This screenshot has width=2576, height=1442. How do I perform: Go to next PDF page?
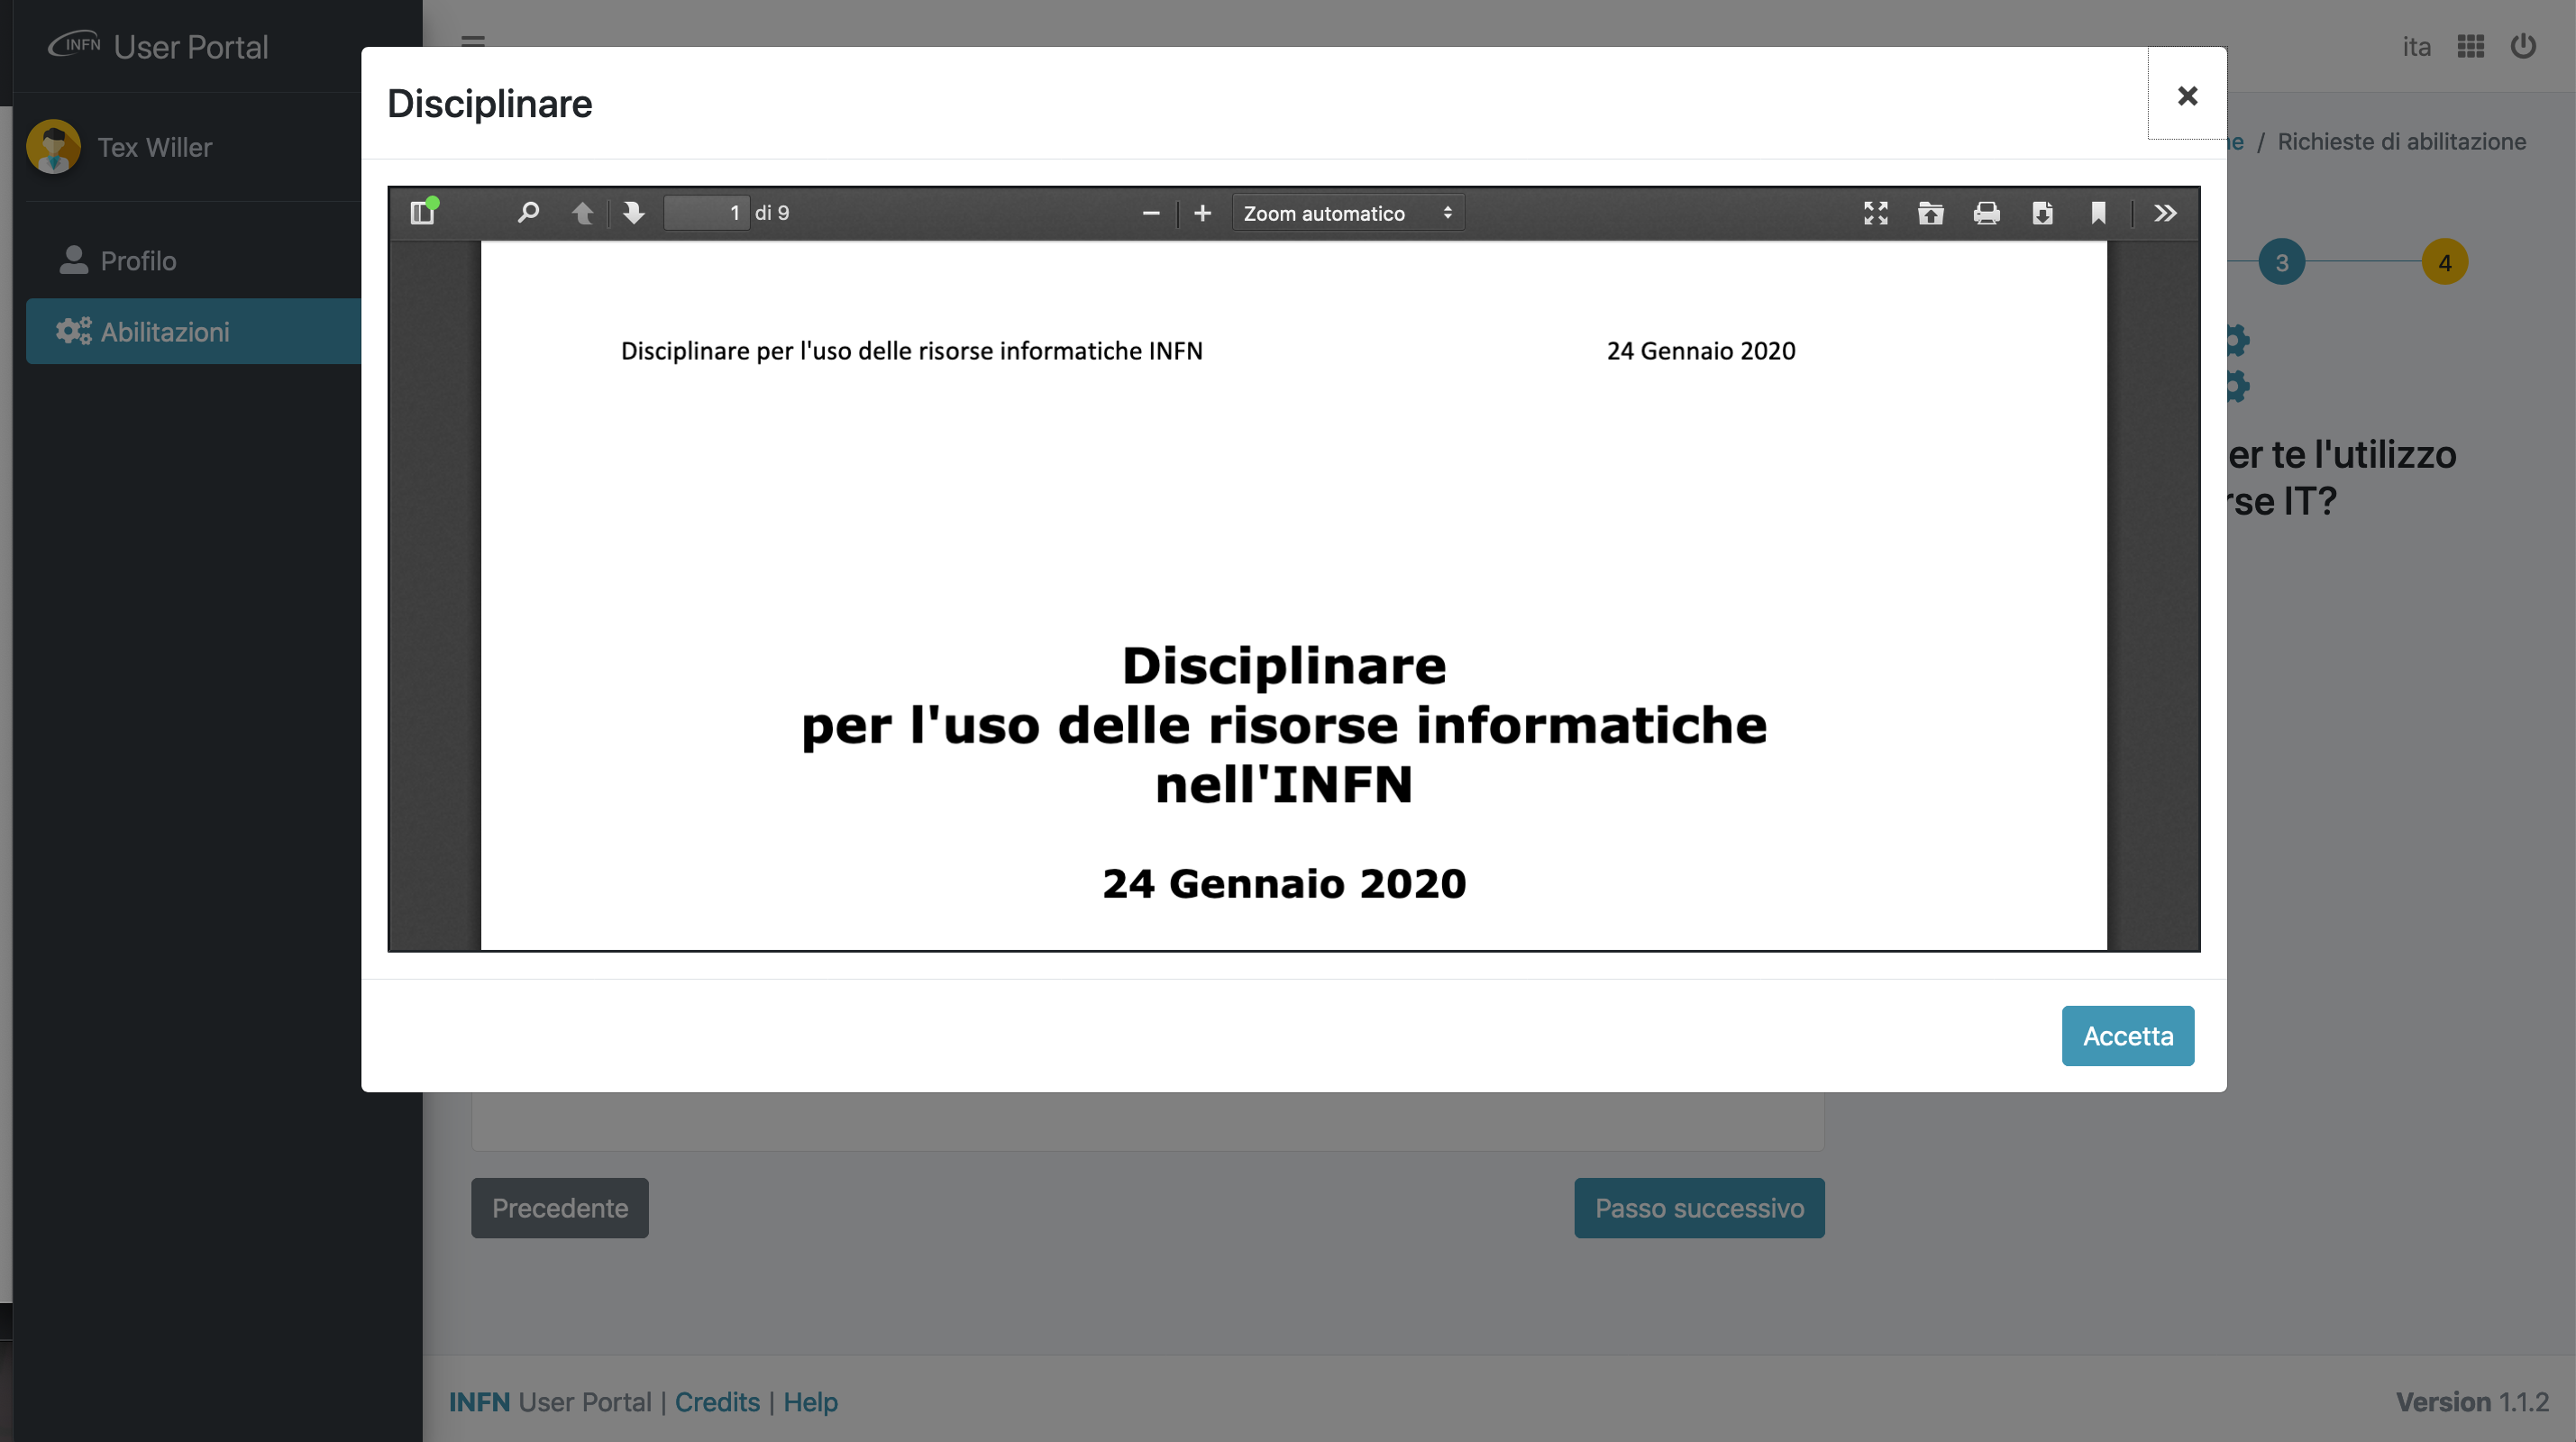[633, 213]
